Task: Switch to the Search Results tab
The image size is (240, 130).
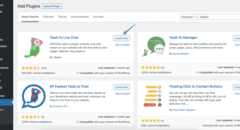Action: click(x=30, y=17)
